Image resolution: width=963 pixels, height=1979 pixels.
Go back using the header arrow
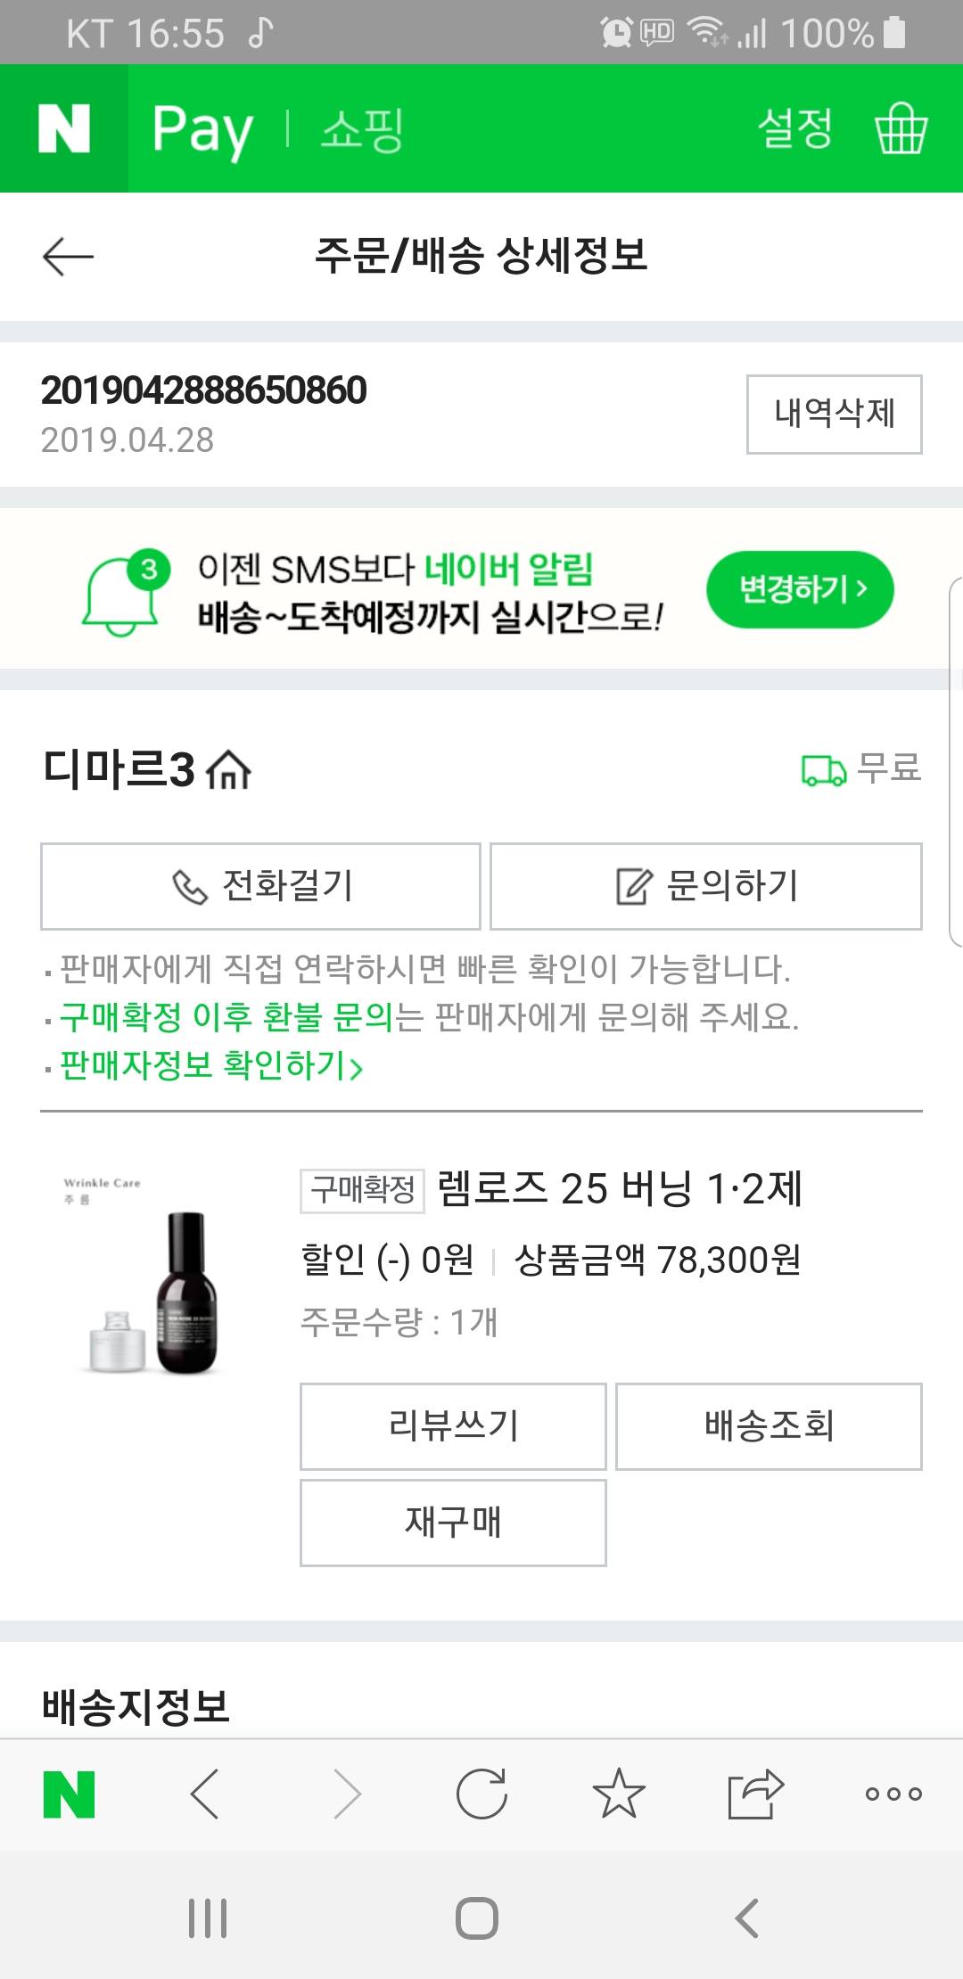(x=68, y=257)
